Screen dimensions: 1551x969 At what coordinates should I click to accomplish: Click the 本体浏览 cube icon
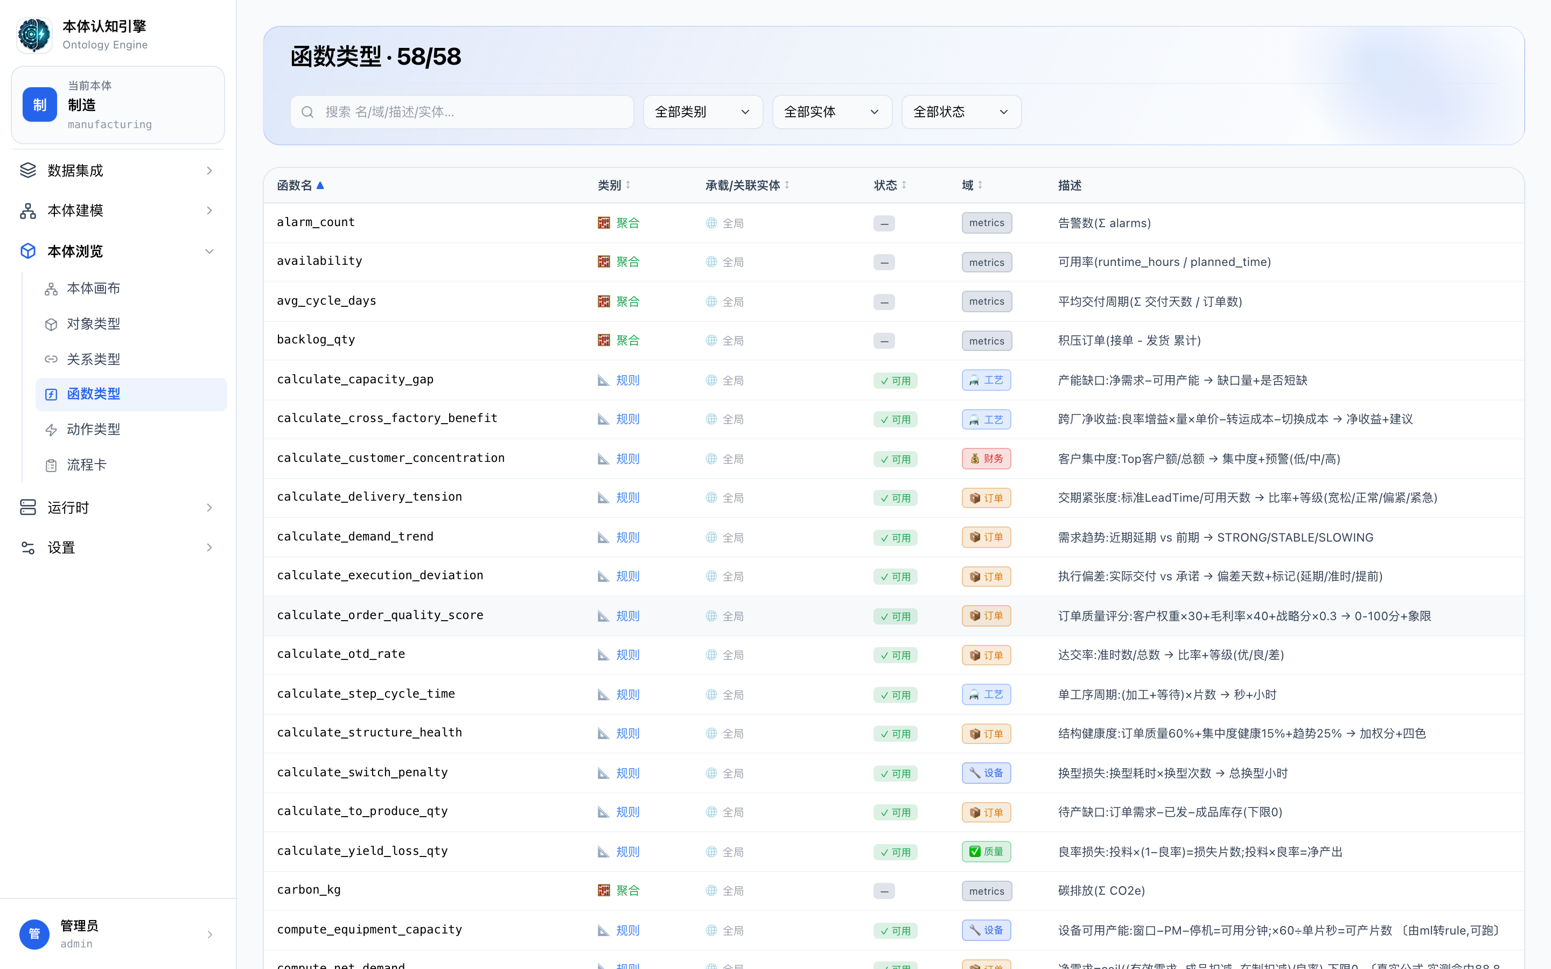pyautogui.click(x=27, y=250)
